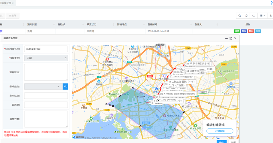Sort by 预案类型 column header

[x=32, y=24]
